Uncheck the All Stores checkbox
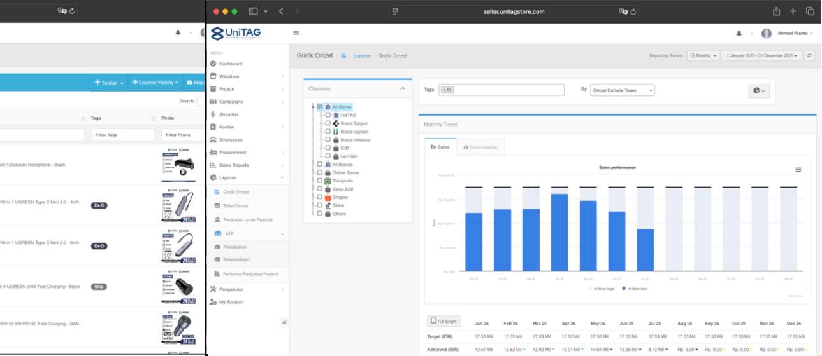Viewport: 822px width, 356px height. pyautogui.click(x=320, y=107)
